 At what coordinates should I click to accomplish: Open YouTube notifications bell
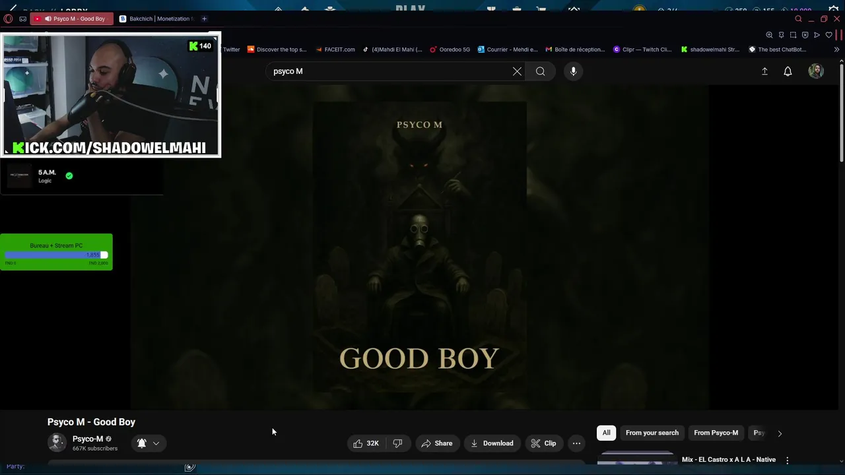[788, 71]
